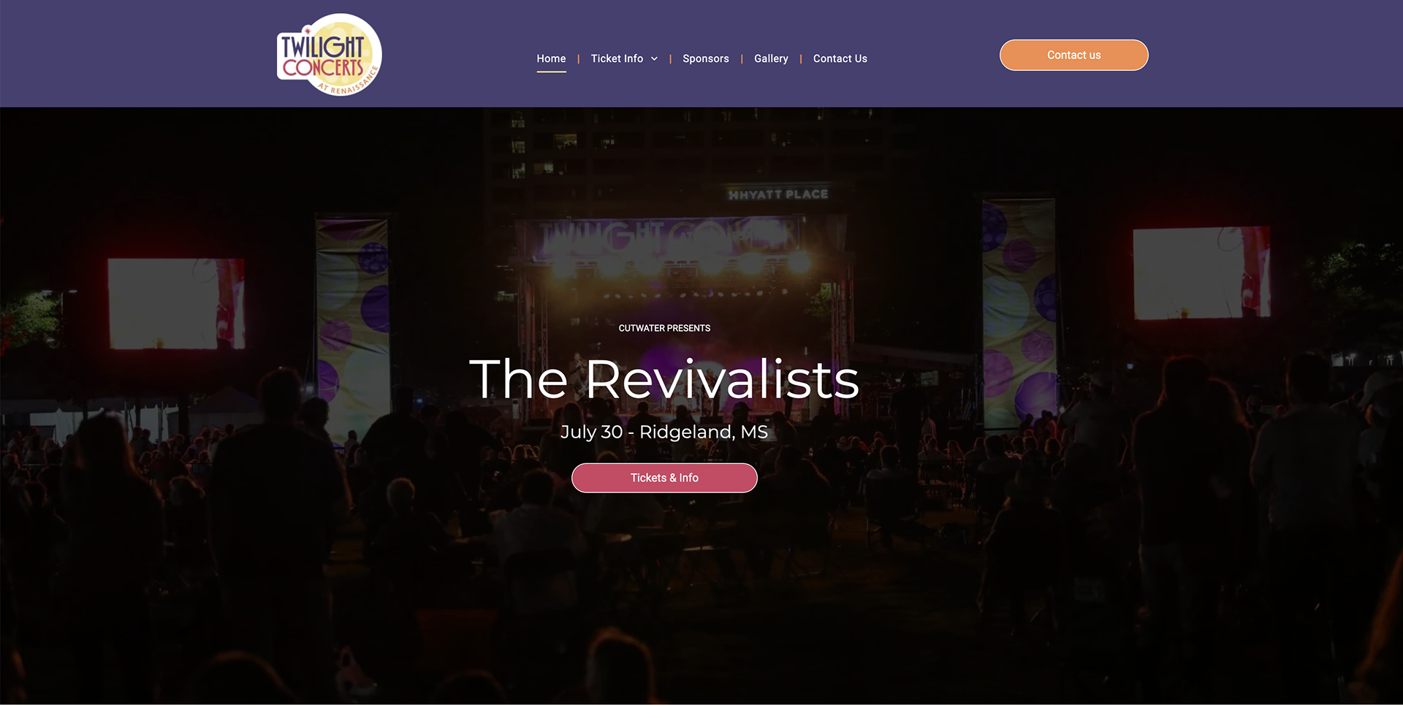This screenshot has width=1403, height=705.
Task: Click The Revivalists headline text
Action: click(x=664, y=379)
